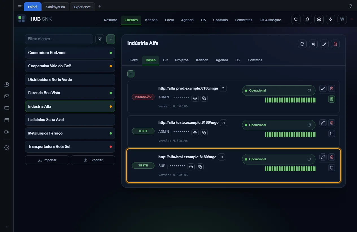Viewport: 357px width, 232px height.
Task: Click the Importar button
Action: point(47,160)
